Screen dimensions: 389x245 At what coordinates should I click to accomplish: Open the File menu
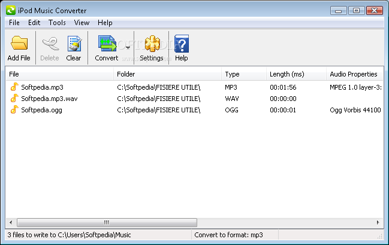[14, 23]
